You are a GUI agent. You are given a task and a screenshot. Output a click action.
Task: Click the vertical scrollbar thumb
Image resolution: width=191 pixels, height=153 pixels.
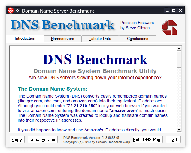(x=179, y=59)
